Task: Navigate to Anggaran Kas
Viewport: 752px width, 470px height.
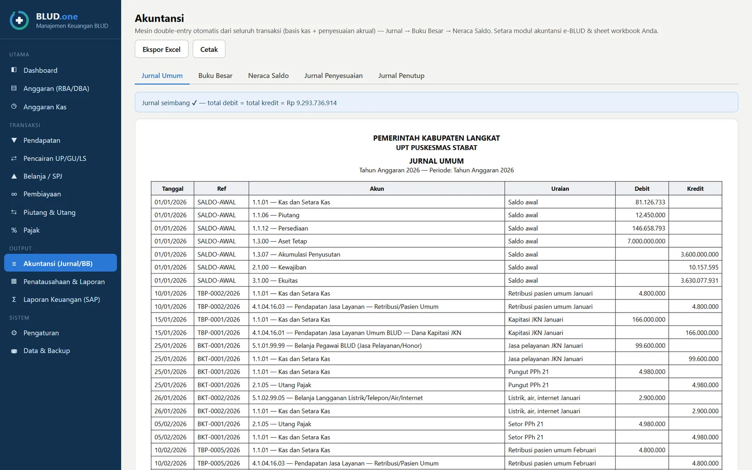Action: point(61,107)
